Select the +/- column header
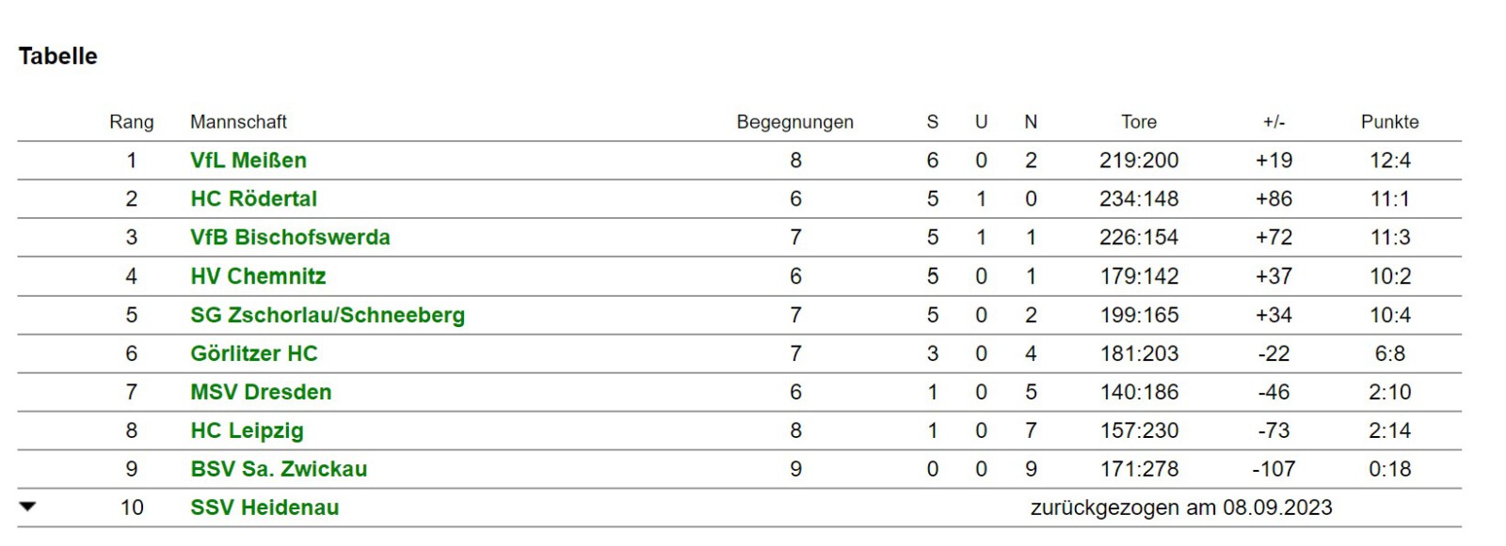 pos(1274,122)
